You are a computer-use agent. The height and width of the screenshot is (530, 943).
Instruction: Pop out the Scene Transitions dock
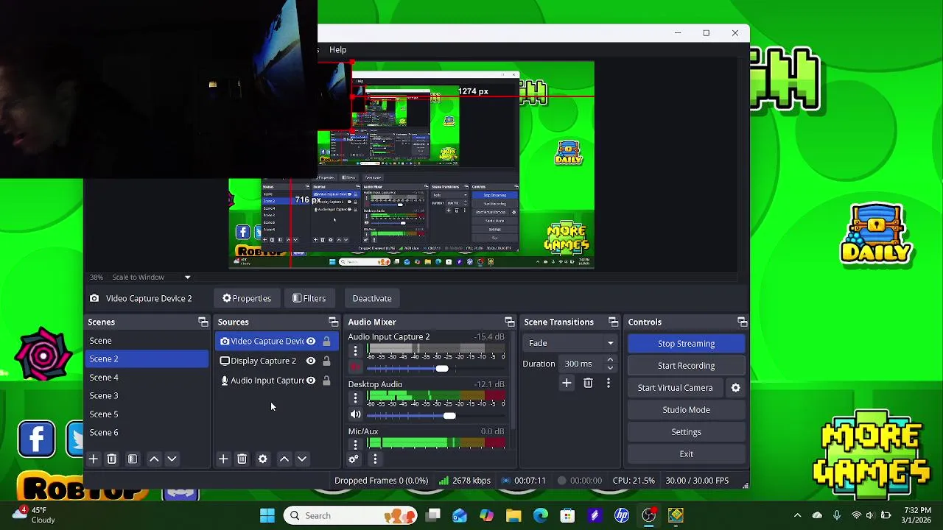click(613, 322)
